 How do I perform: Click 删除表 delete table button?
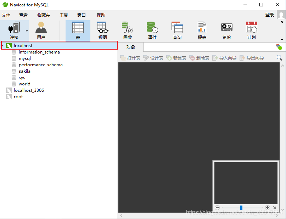click(199, 58)
